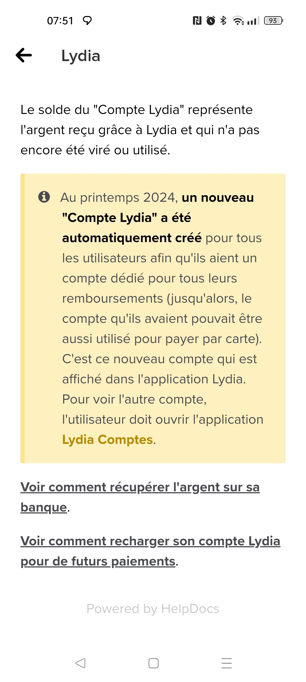306x682 pixels.
Task: Open recent apps with the three-line button
Action: coord(226,663)
